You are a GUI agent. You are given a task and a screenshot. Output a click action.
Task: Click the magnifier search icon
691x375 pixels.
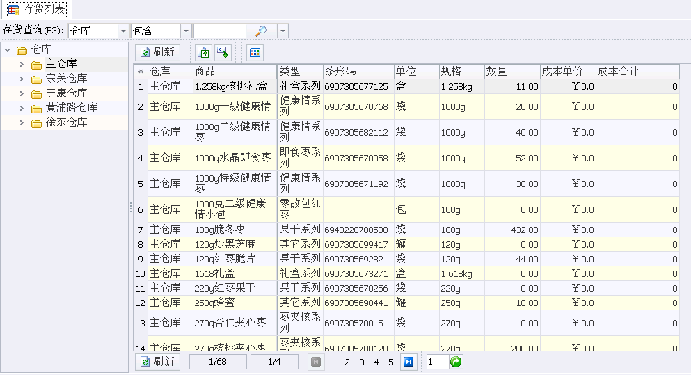(262, 31)
